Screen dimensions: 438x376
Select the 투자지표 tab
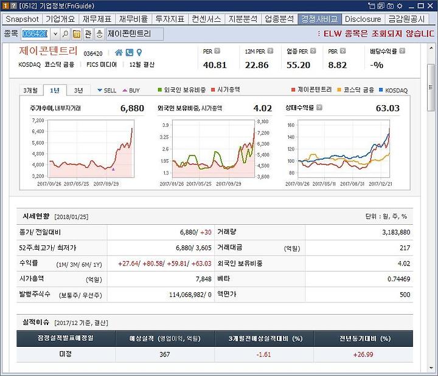tap(170, 19)
